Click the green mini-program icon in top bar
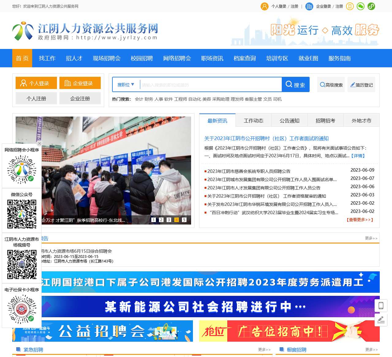The image size is (392, 357). coord(371,6)
